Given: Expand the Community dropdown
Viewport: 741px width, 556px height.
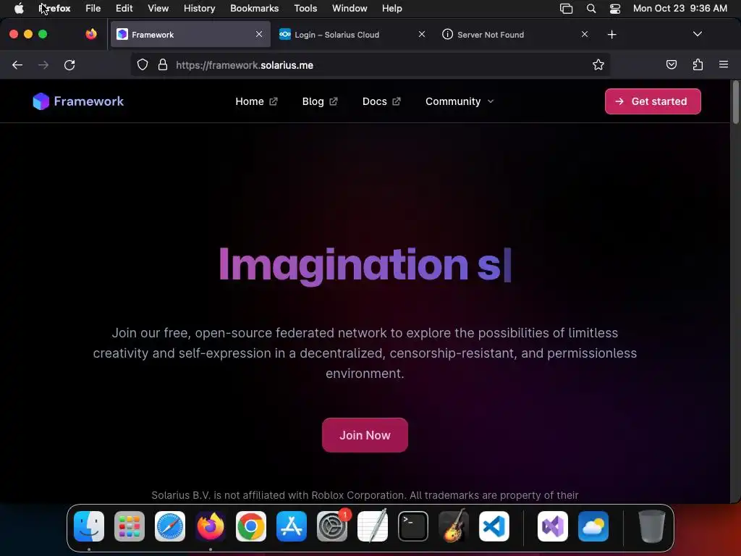Looking at the screenshot, I should pos(460,101).
